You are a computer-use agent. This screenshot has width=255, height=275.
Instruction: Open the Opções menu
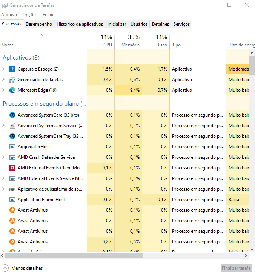pyautogui.click(x=30, y=15)
